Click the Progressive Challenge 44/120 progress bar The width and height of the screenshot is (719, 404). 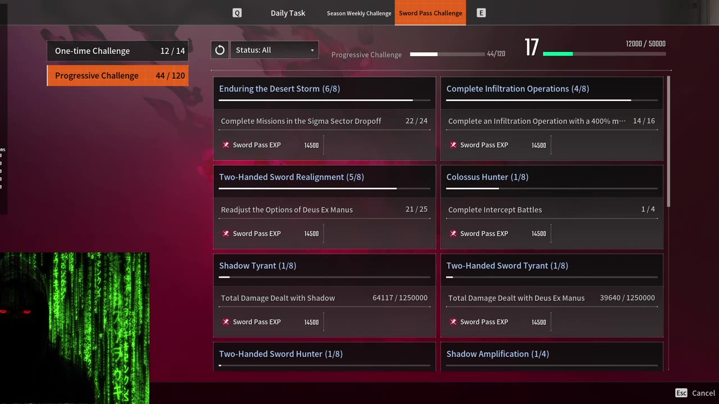[447, 54]
